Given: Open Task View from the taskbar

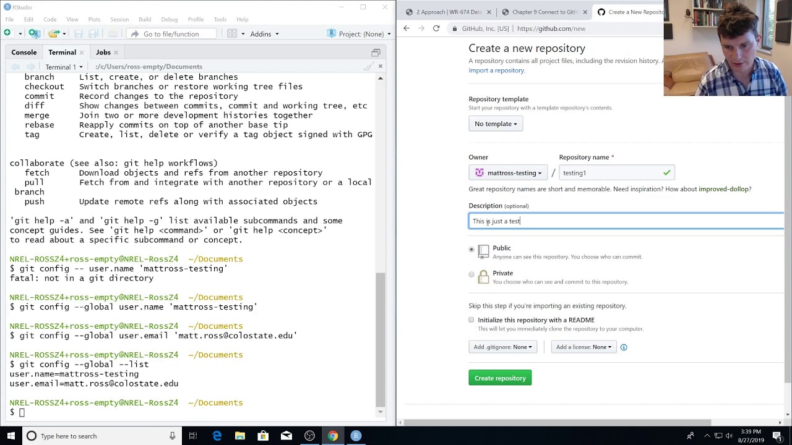Looking at the screenshot, I should 193,436.
